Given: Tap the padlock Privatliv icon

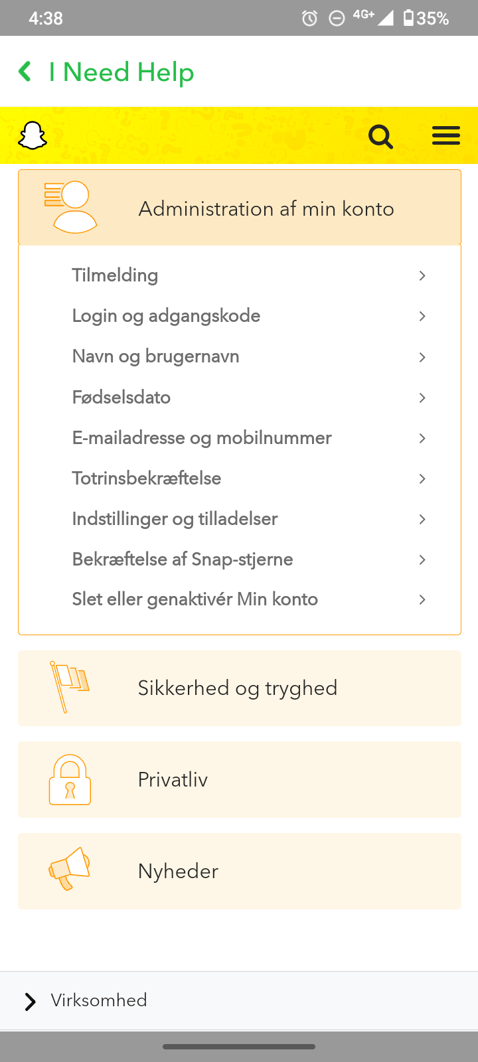Looking at the screenshot, I should tap(70, 779).
